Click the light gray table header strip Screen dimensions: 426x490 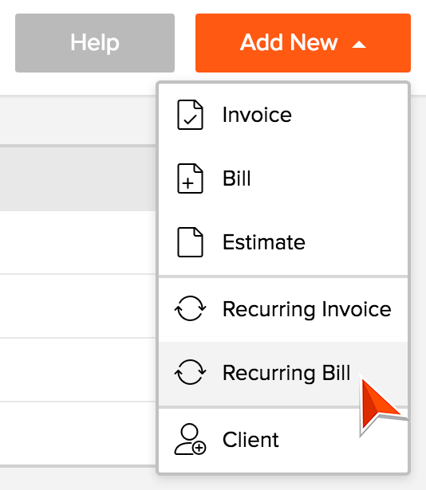(78, 121)
